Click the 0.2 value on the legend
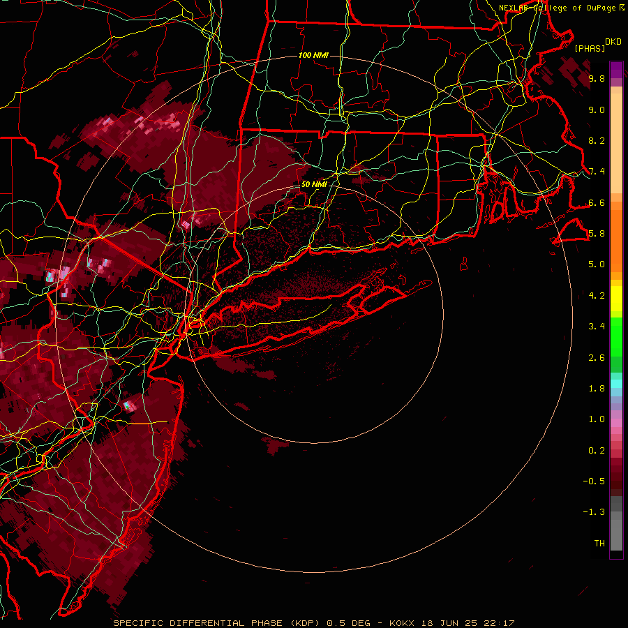This screenshot has height=628, width=628. click(x=597, y=451)
